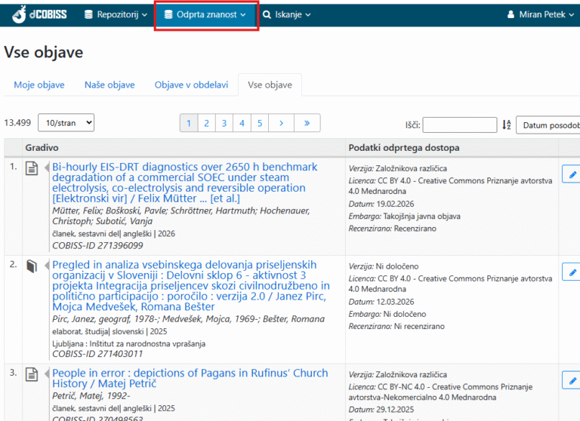Click the book icon in row 2
This screenshot has width=580, height=421.
pyautogui.click(x=32, y=266)
